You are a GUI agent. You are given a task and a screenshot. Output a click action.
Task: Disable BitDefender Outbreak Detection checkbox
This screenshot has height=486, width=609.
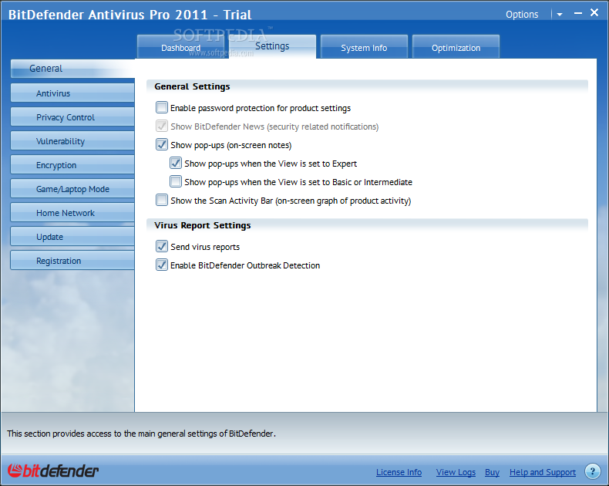(x=162, y=265)
